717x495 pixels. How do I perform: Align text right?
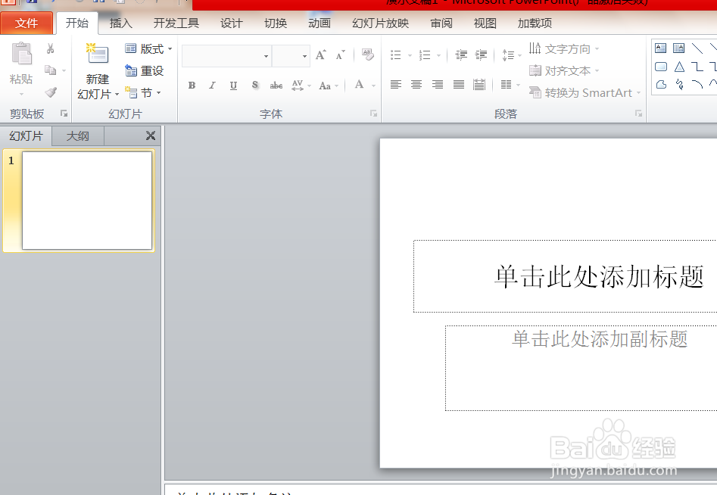(x=438, y=85)
